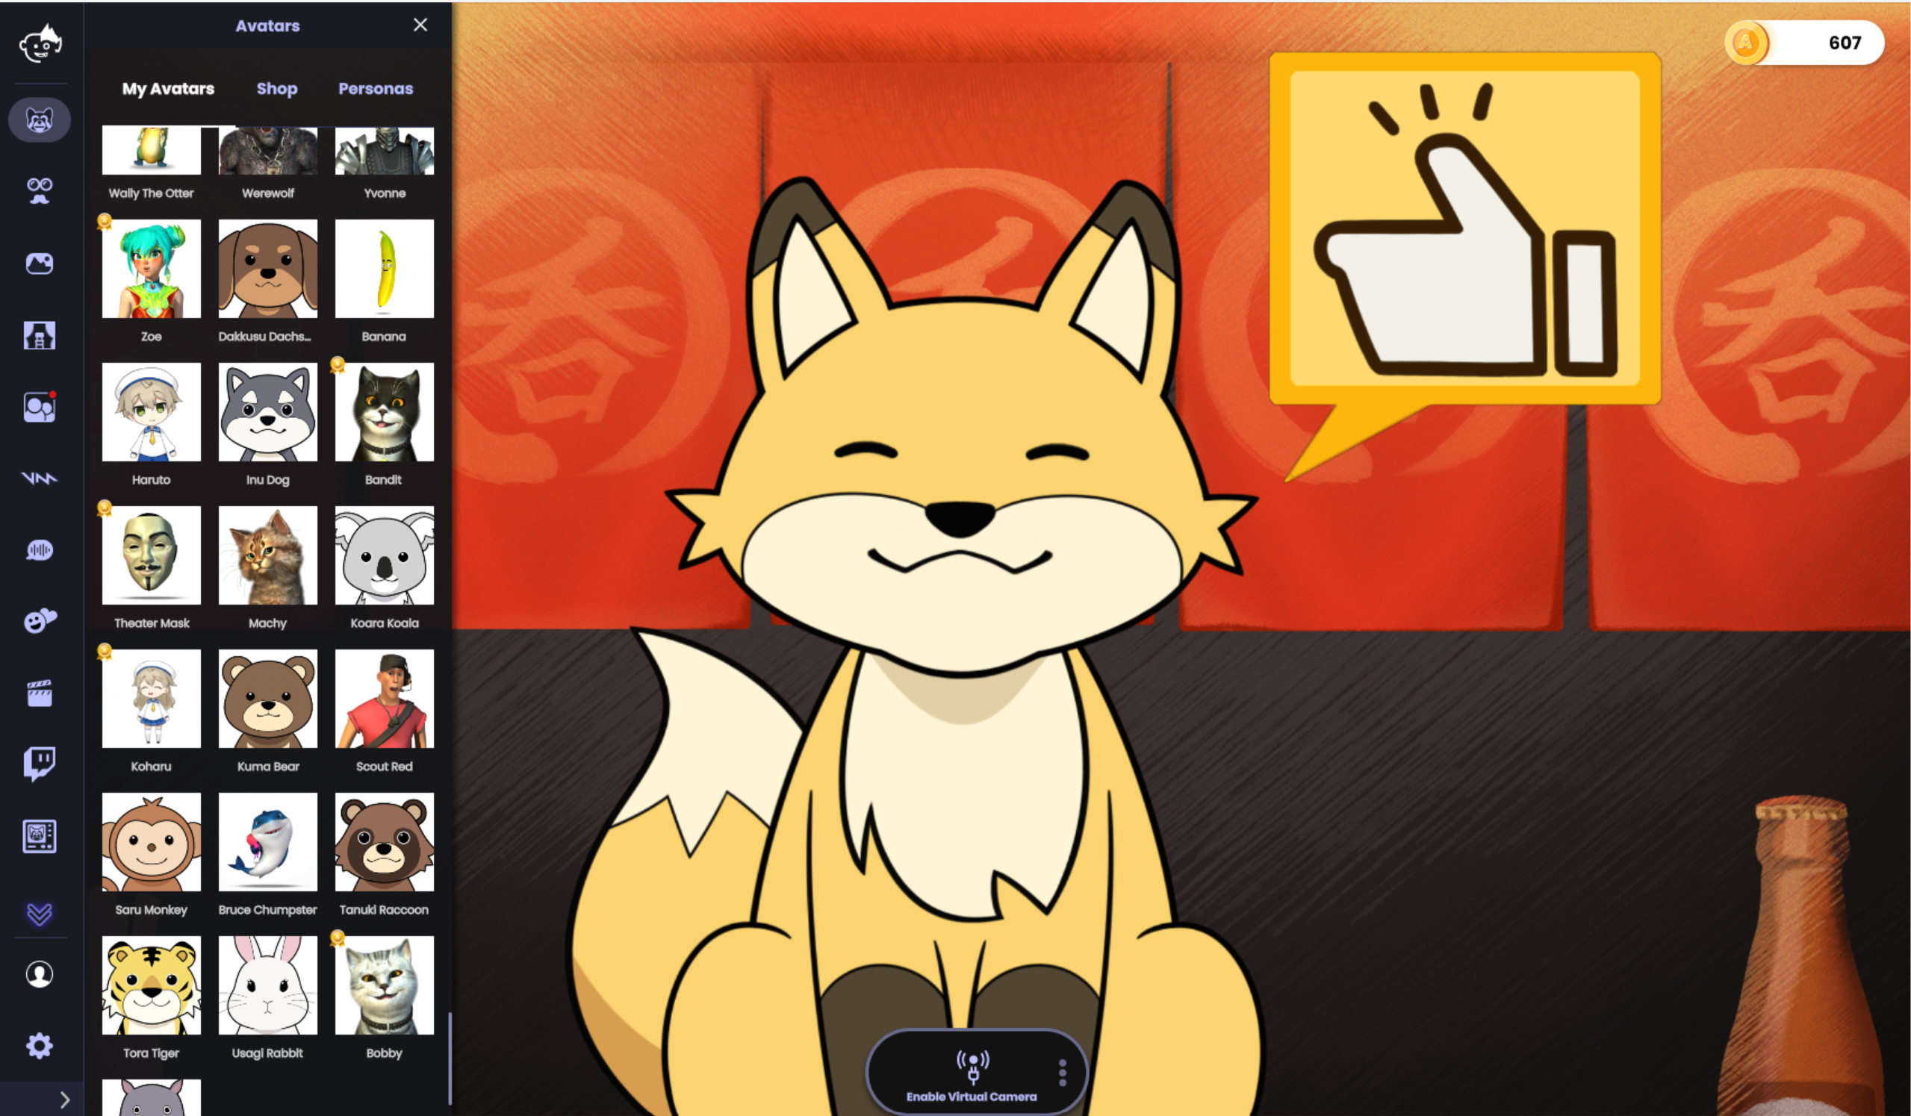Select the Saru Monkey avatar thumbnail
The width and height of the screenshot is (1911, 1116).
[x=152, y=841]
